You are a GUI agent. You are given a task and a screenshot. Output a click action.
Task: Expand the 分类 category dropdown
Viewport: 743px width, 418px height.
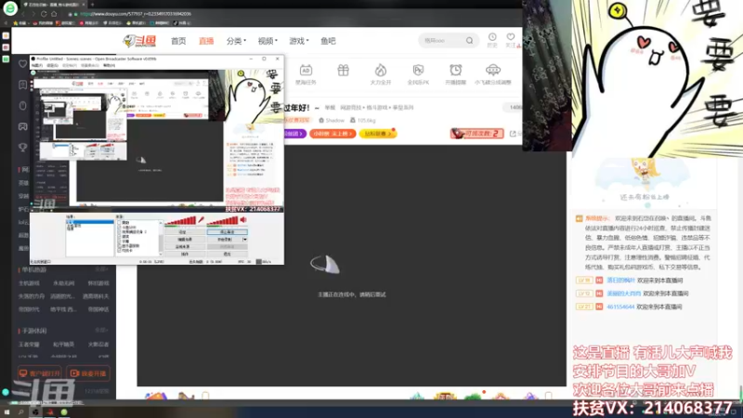click(236, 41)
